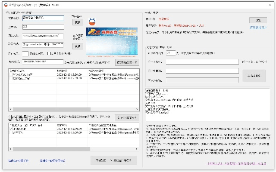Focus the trial days input box
The height and width of the screenshot is (172, 276).
[25, 53]
